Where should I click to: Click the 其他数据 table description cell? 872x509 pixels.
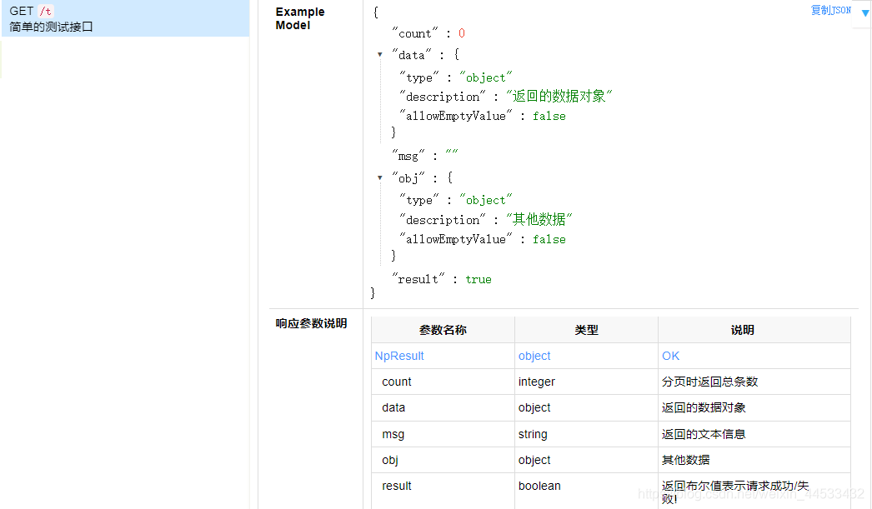(754, 460)
